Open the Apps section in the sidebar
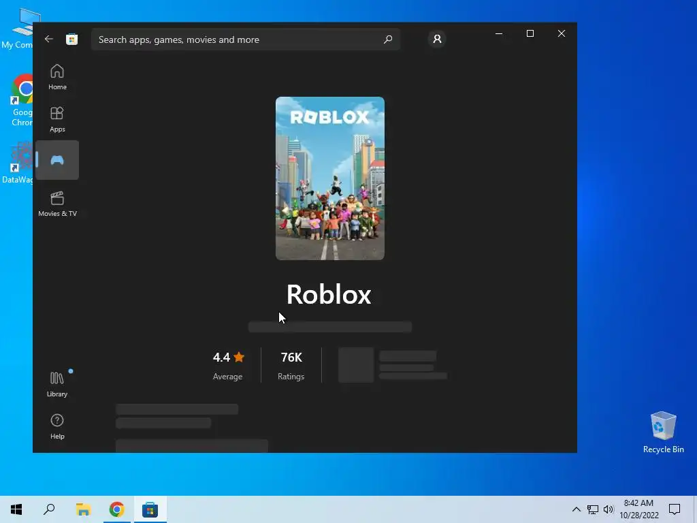 coord(57,119)
